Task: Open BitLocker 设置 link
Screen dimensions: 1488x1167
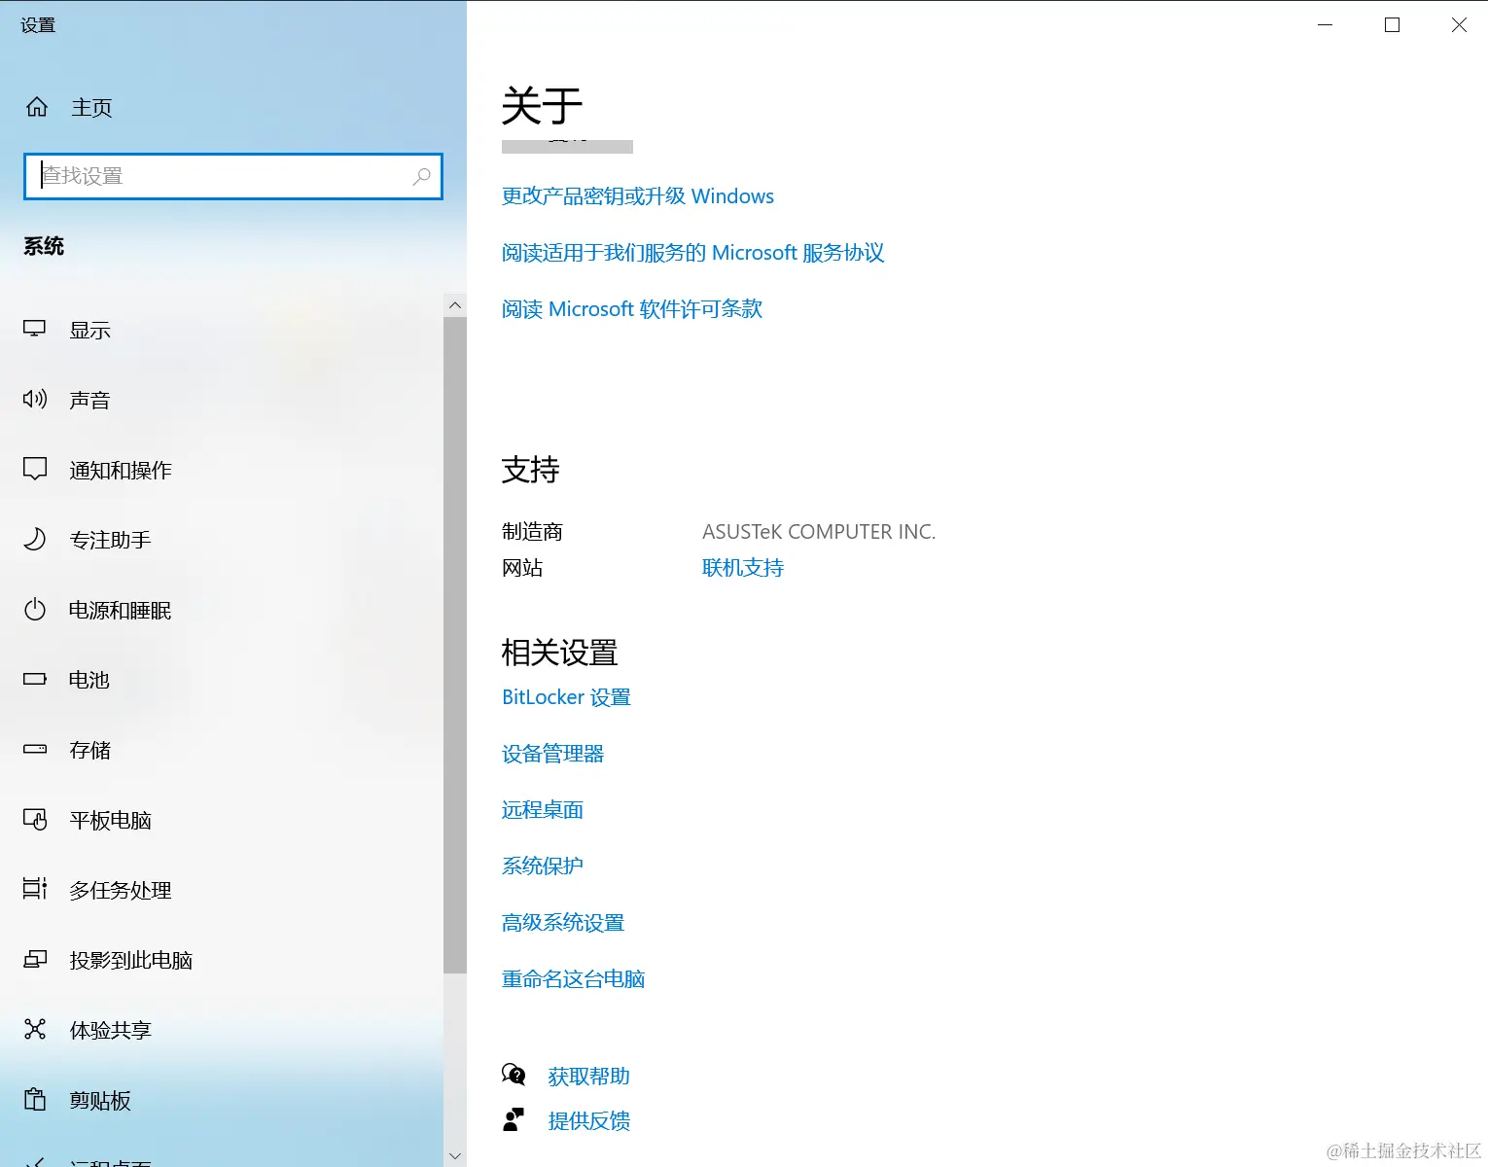Action: [566, 697]
